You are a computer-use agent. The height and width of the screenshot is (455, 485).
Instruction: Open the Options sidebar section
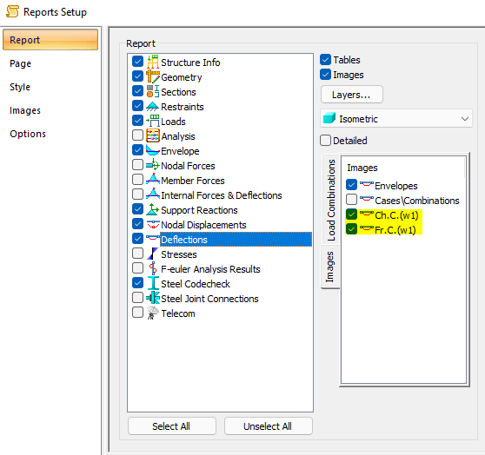[28, 134]
